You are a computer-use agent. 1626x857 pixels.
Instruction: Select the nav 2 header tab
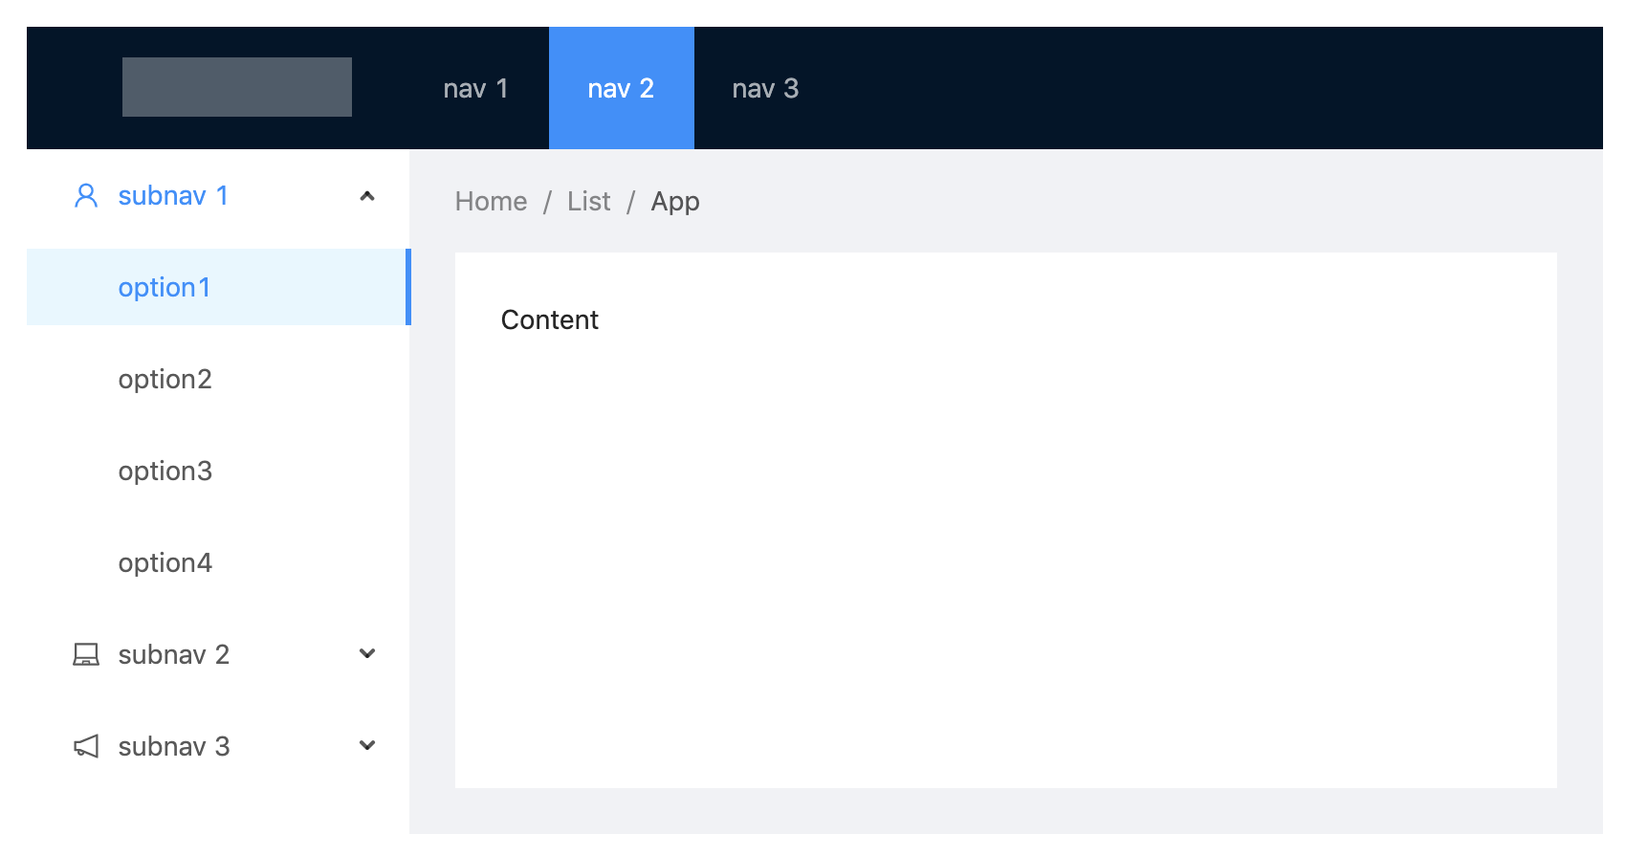tap(621, 89)
